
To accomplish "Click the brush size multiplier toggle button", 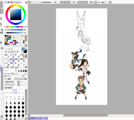I will tap(13, 74).
